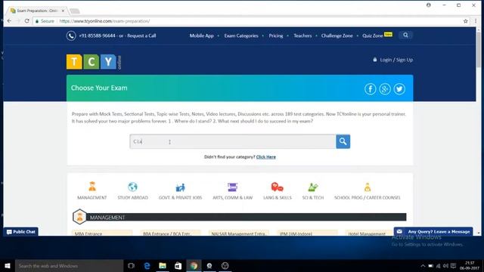The width and height of the screenshot is (484, 272).
Task: Click the exam search input field
Action: [x=233, y=141]
